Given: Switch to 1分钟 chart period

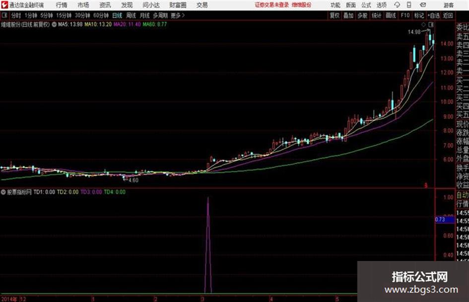Looking at the screenshot, I should click(31, 15).
